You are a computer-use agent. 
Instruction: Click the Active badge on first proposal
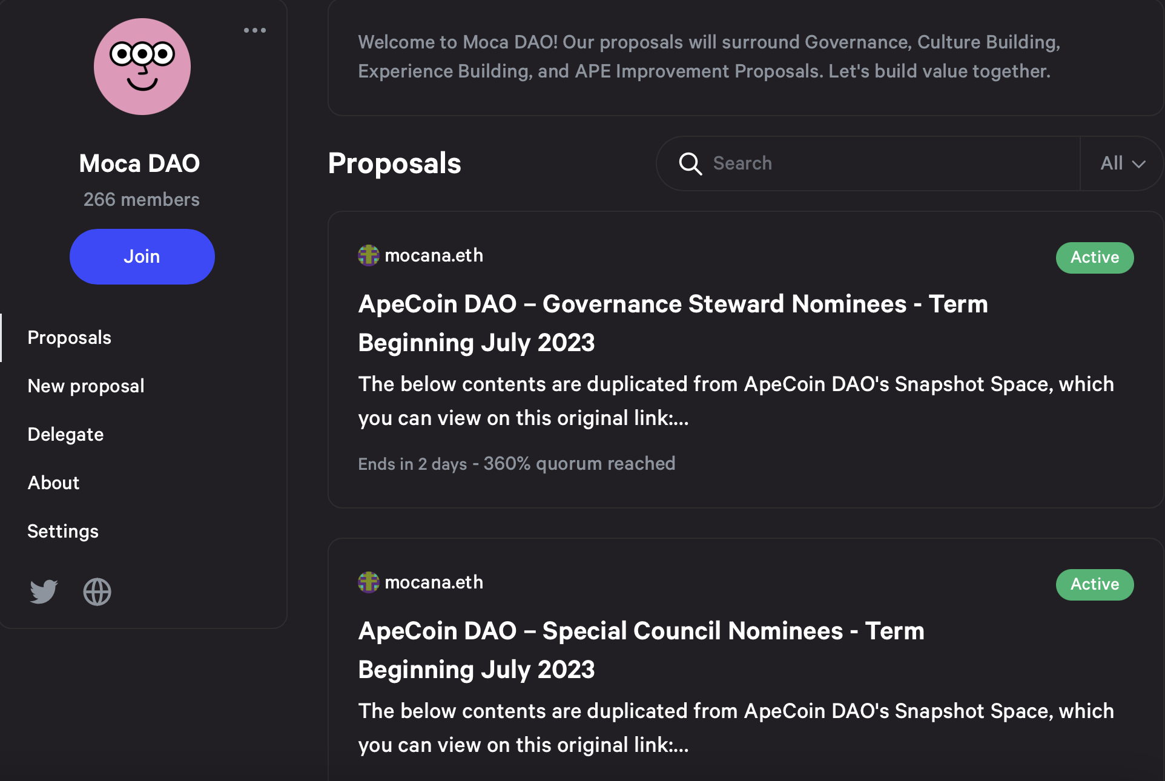(1094, 257)
